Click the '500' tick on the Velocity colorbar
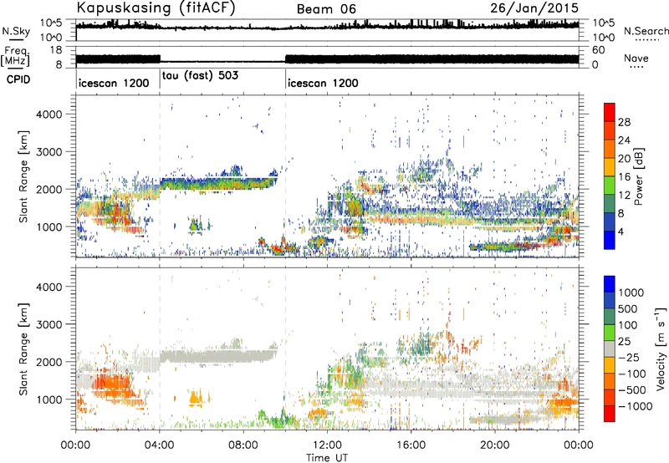Viewport: 669px width, 463px height. coord(628,308)
